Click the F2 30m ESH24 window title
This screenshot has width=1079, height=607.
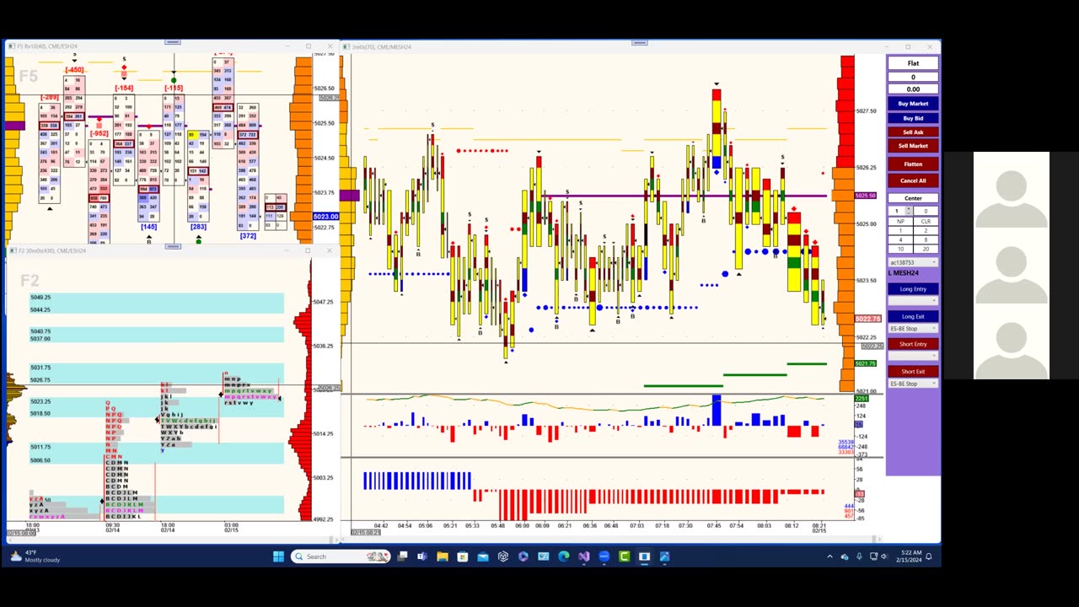click(52, 250)
